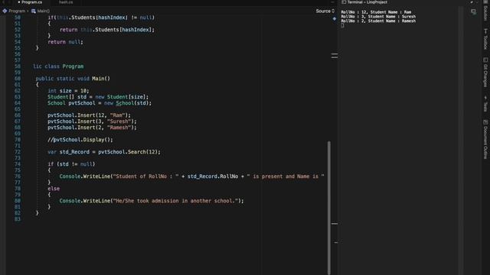Open the Main() member breadcrumb selector

click(44, 11)
